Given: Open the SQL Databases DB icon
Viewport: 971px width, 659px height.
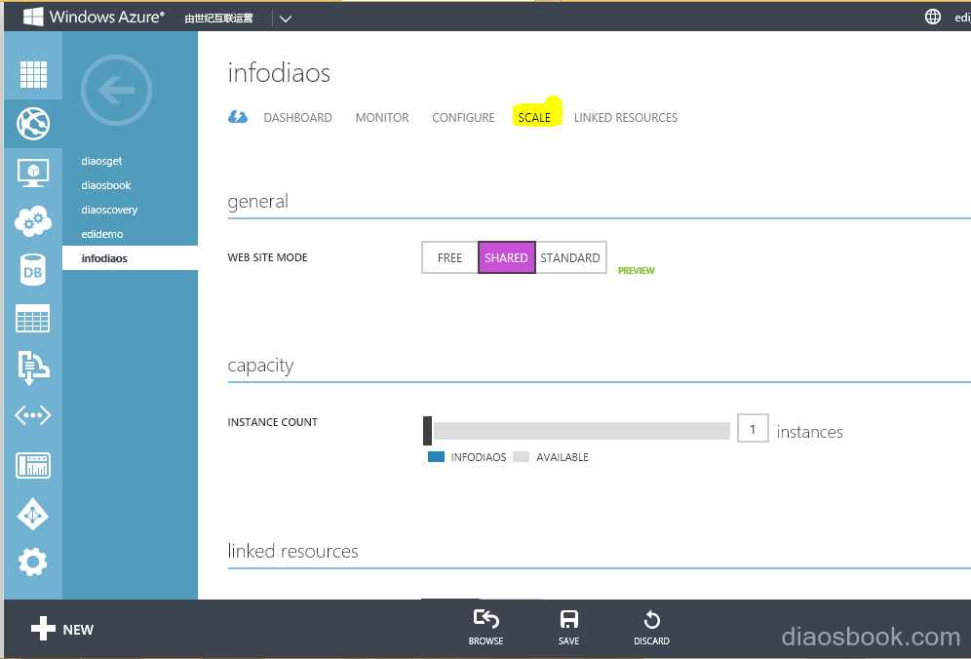Looking at the screenshot, I should pyautogui.click(x=33, y=271).
